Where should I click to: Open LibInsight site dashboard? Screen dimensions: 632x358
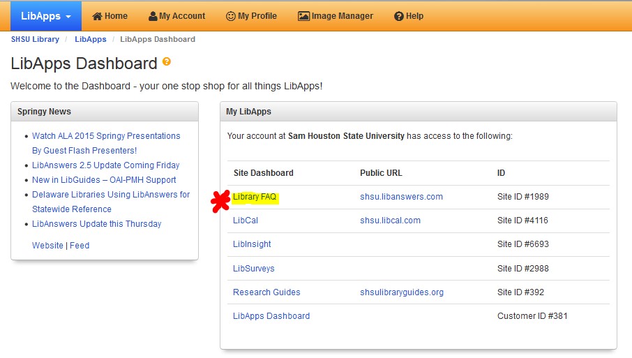252,244
